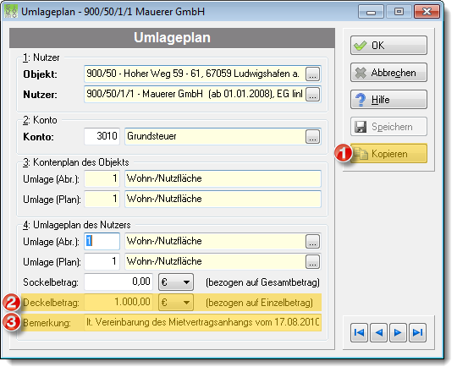The image size is (457, 372).
Task: Open Umlage (Plan) lookup in section 4
Action: coord(312,262)
